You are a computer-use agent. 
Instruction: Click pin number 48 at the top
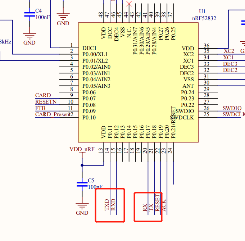pyautogui.click(x=101, y=15)
